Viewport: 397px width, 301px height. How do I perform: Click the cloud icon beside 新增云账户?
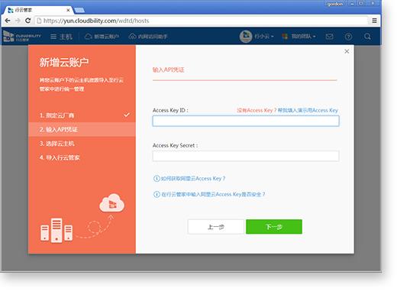88,36
